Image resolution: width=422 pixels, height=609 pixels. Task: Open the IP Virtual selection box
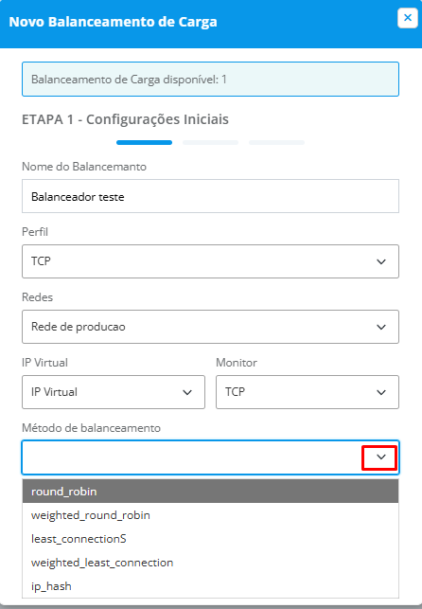(x=114, y=392)
